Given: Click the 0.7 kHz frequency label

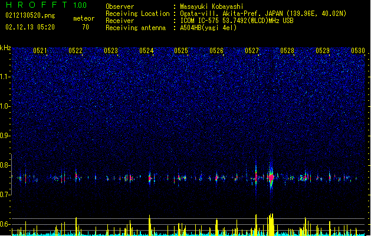Looking at the screenshot, I should (x=5, y=195).
